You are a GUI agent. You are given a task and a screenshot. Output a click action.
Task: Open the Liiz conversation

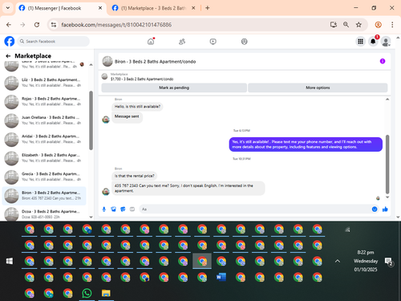(44, 83)
